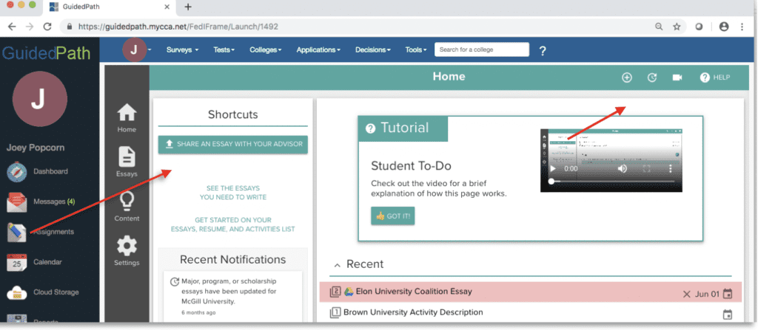This screenshot has height=330, width=758.
Task: Click the Search for a college field
Action: coord(481,50)
